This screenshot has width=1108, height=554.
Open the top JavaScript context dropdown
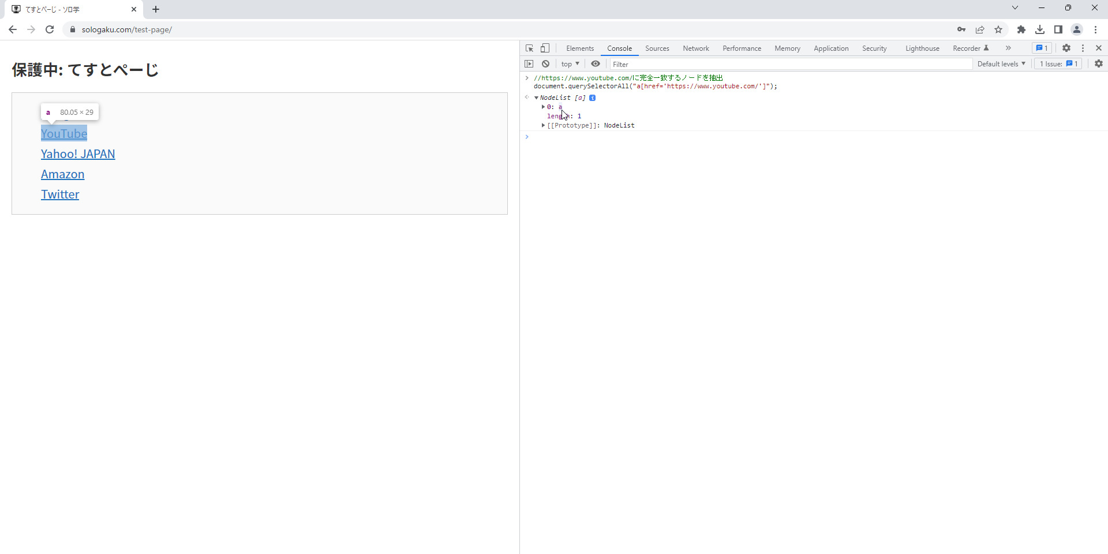570,64
